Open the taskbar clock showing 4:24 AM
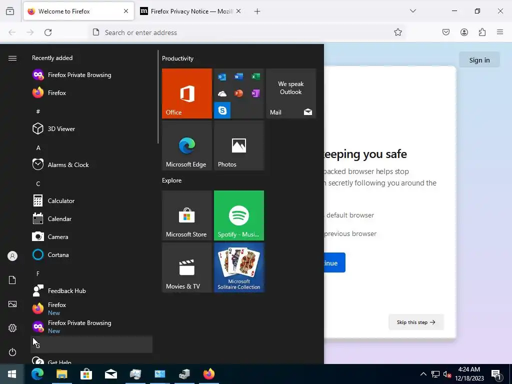Screen dimensions: 512x384 click(x=469, y=374)
